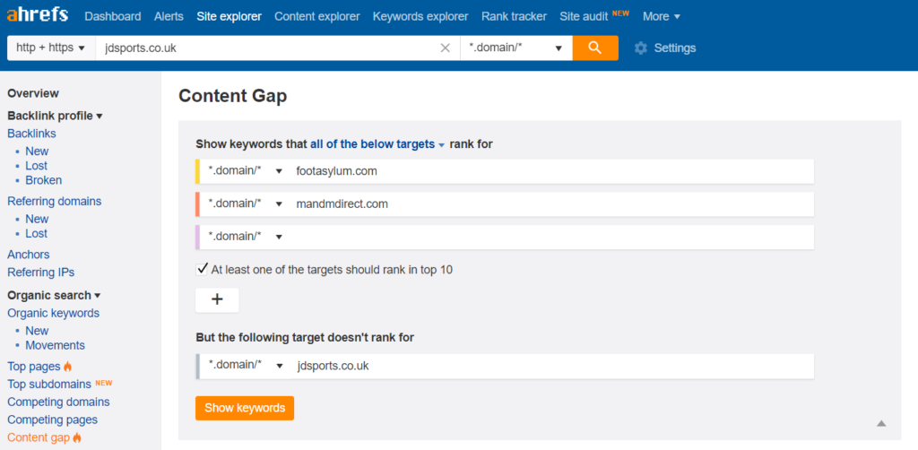Open Settings gear icon

point(641,48)
